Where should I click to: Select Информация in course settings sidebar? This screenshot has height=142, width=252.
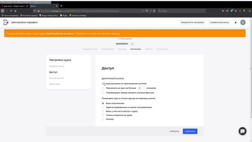click(57, 66)
